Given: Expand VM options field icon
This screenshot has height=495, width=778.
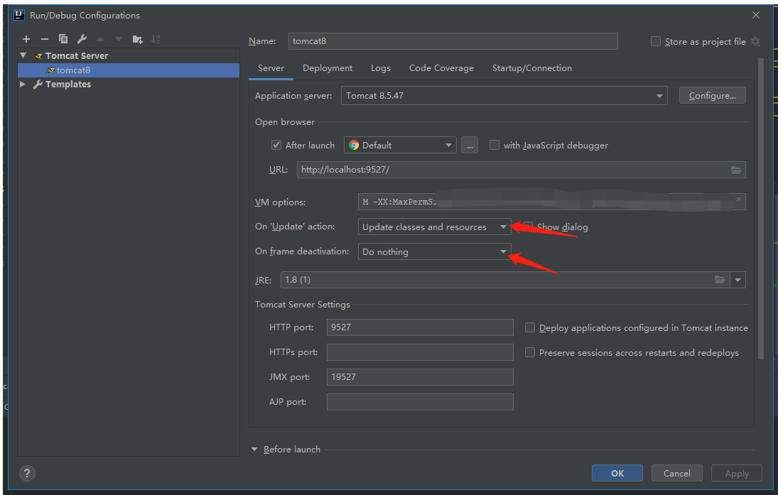Looking at the screenshot, I should (x=738, y=200).
